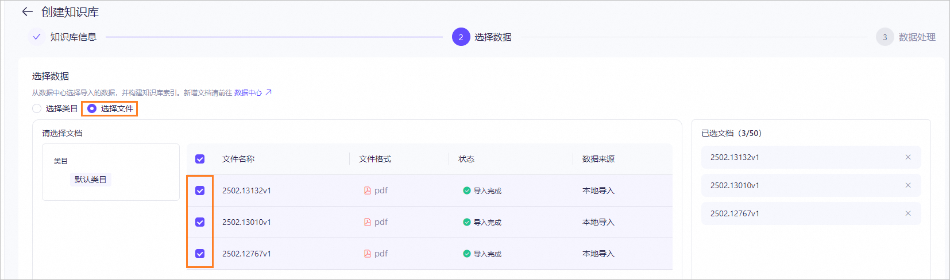950x280 pixels.
Task: Select the 选择类目 radio button
Action: pos(37,108)
